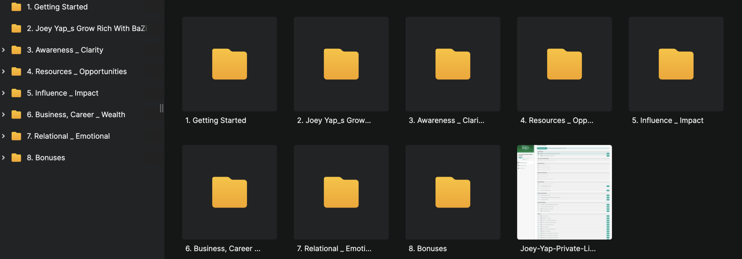Open the Joey Yap_s Grow folder tile
The image size is (742, 259).
[341, 64]
